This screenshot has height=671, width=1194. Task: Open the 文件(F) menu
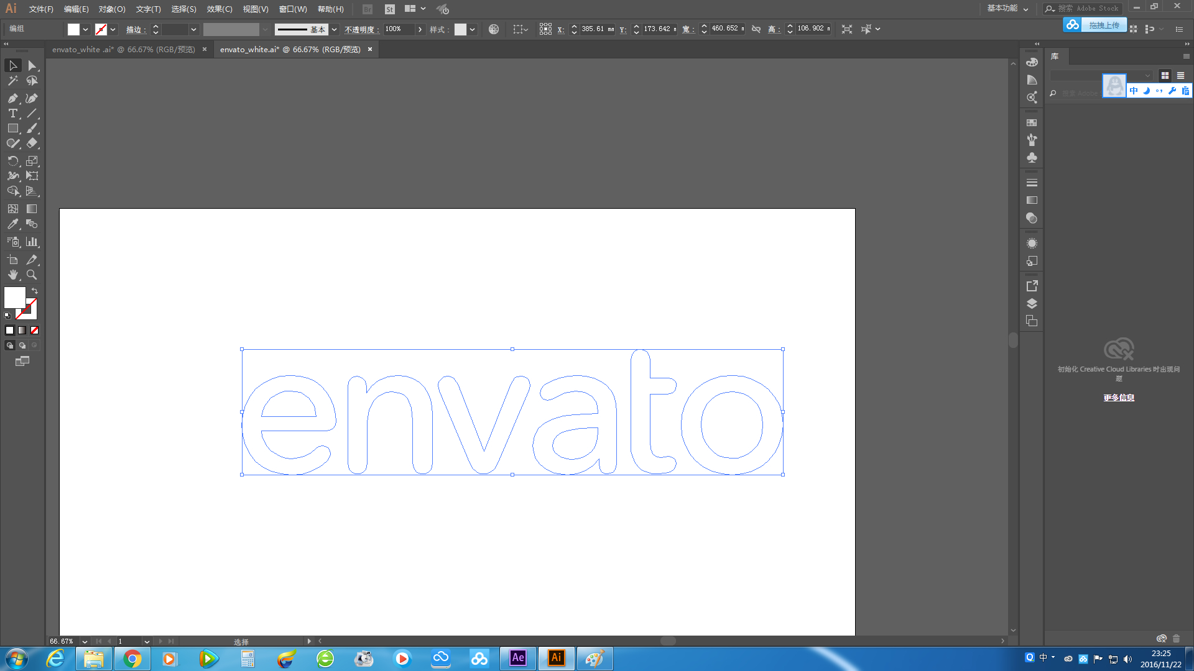pyautogui.click(x=41, y=9)
